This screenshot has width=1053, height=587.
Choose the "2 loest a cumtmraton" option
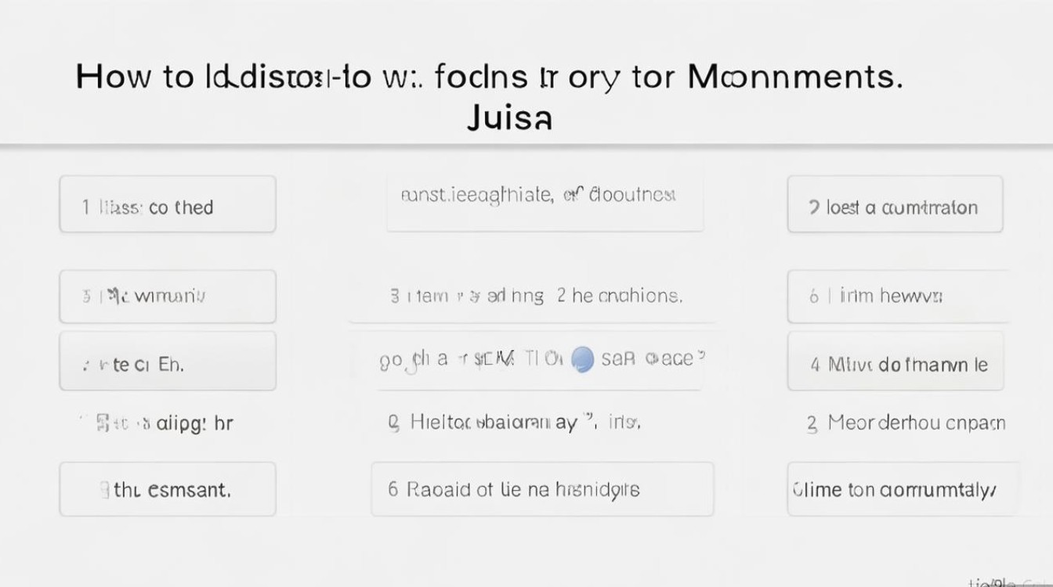(895, 204)
